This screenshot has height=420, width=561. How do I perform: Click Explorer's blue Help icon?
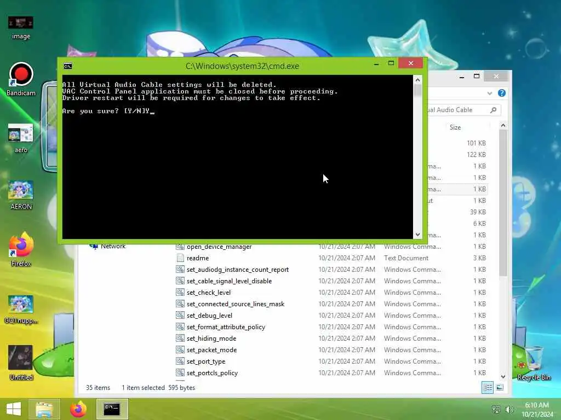pos(502,93)
